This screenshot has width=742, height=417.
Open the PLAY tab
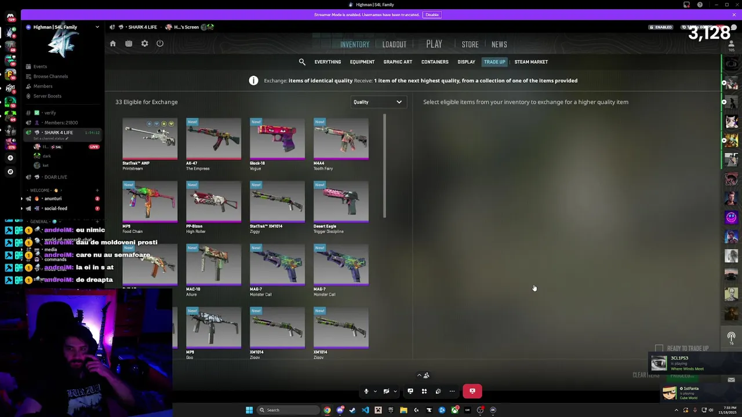tap(434, 44)
